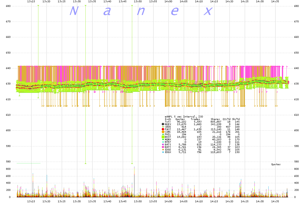This screenshot has height=203, width=305.
Task: Click the 'NQEX' exchange label
Action: (168, 124)
